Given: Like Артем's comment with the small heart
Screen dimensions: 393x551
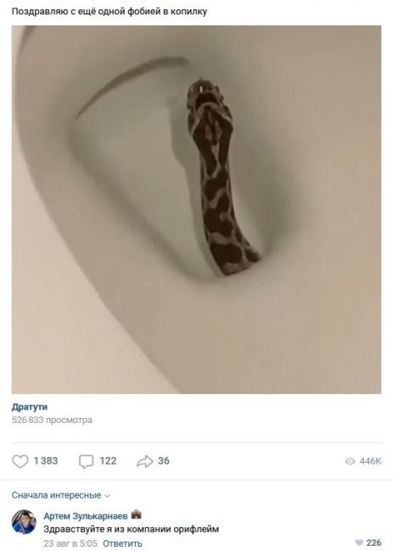Looking at the screenshot, I should tap(359, 543).
